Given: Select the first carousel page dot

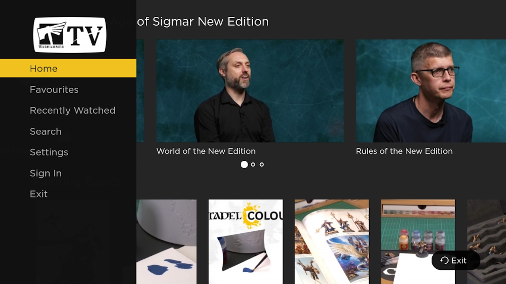Looking at the screenshot, I should tap(244, 164).
